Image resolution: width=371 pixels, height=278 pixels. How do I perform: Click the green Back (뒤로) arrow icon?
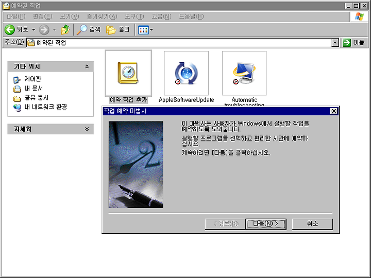(x=10, y=30)
